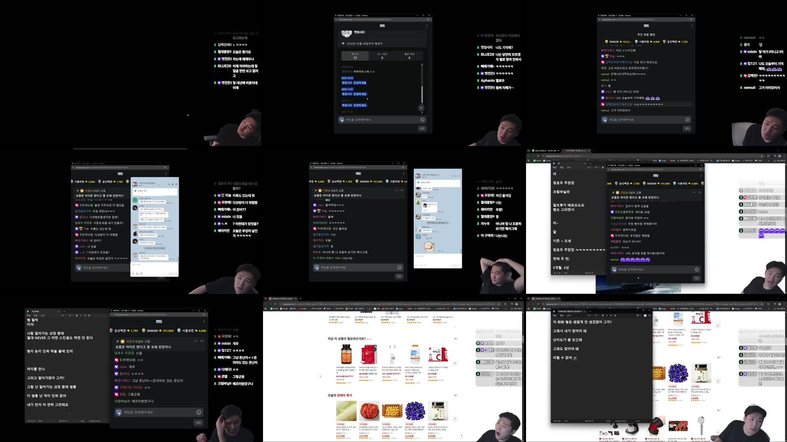787x442 pixels.
Task: Click the bookmark star in Chrome's address bar
Action: tap(499, 304)
